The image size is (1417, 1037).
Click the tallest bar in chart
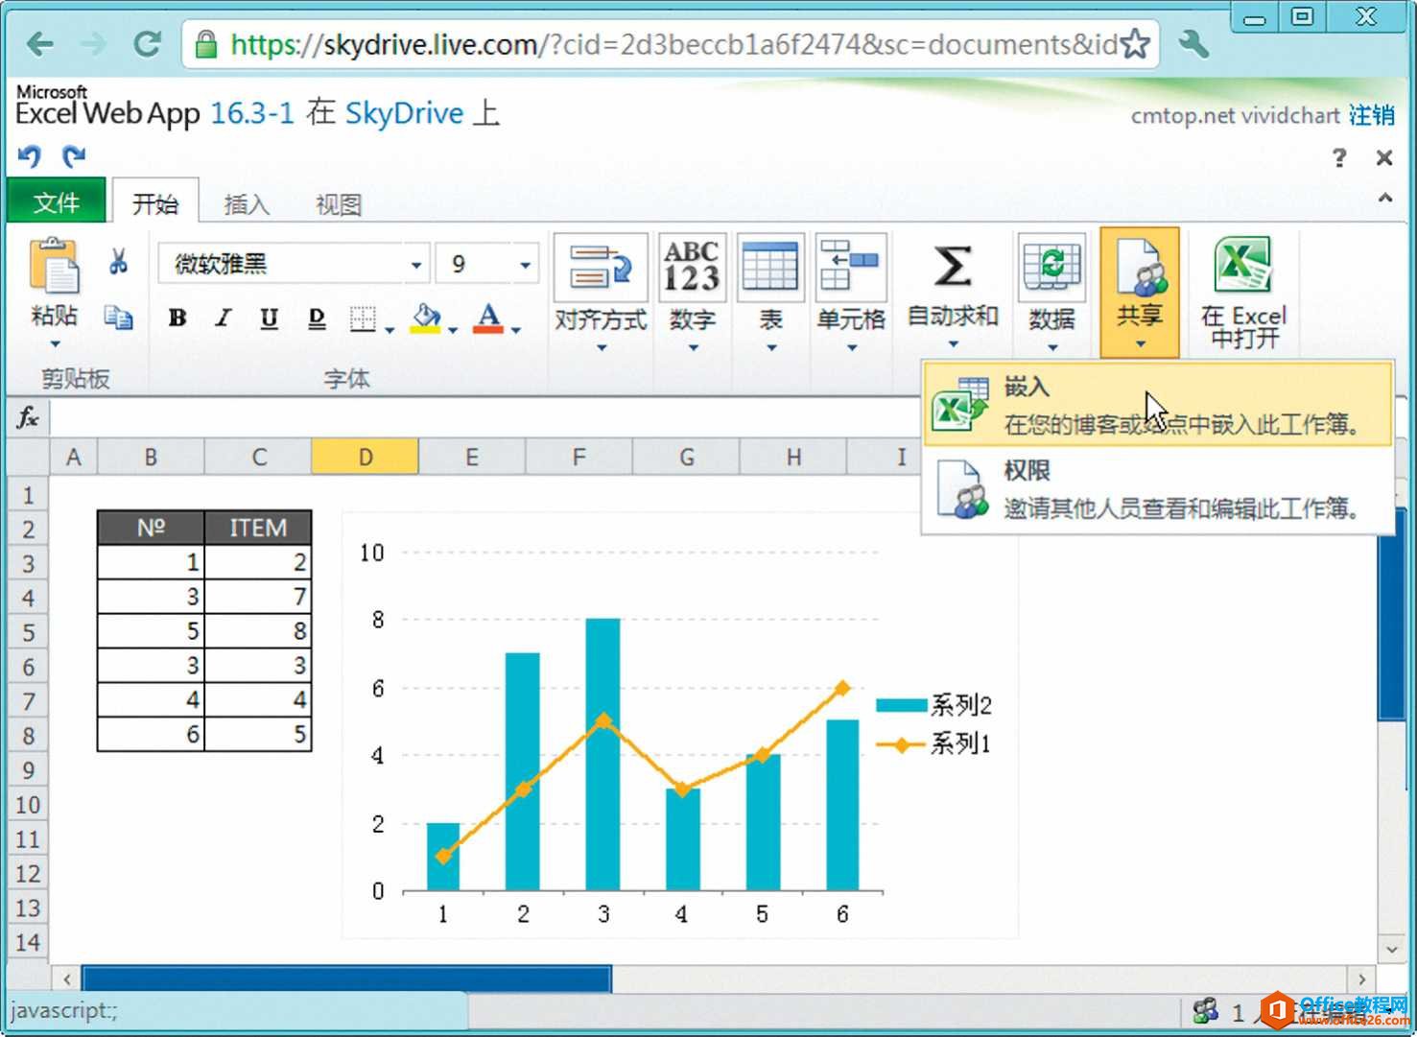pos(602,754)
